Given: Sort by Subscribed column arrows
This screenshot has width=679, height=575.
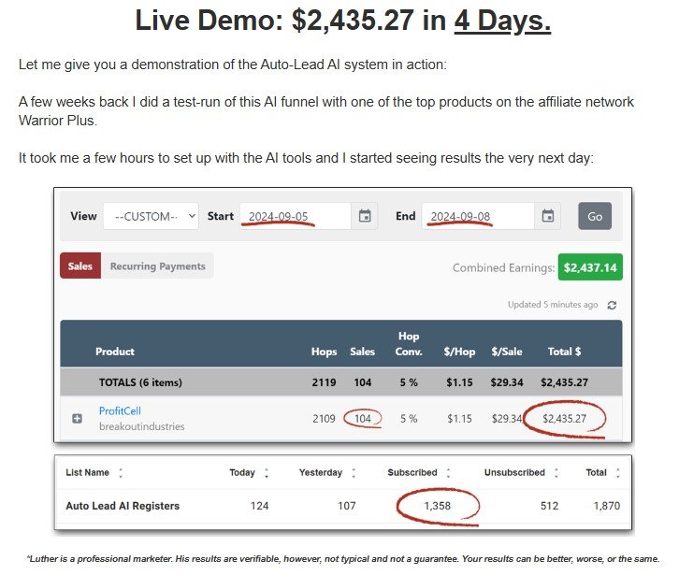Looking at the screenshot, I should tap(449, 472).
